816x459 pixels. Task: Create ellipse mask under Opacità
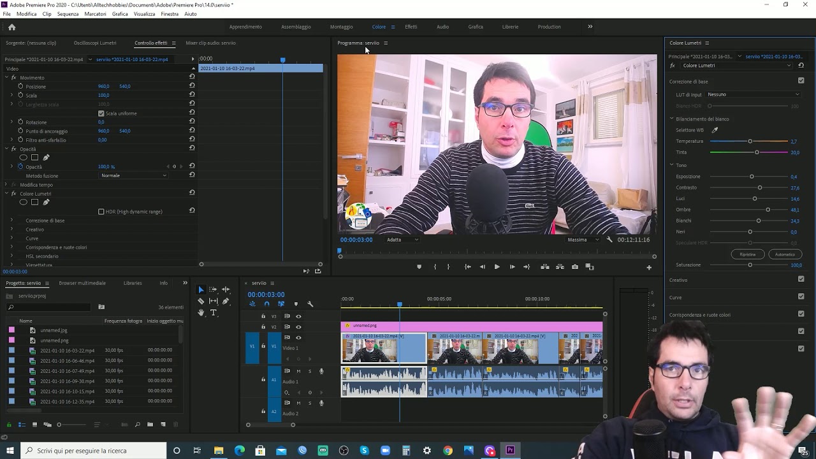click(23, 157)
